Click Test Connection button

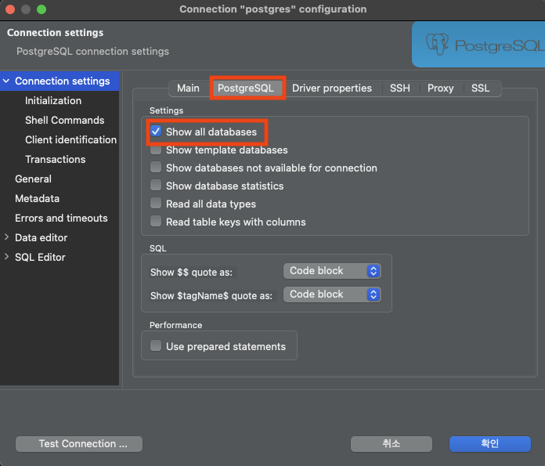coord(79,444)
